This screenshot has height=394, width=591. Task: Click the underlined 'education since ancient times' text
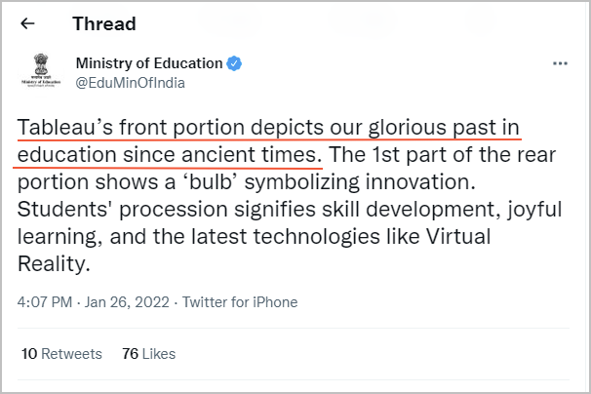[x=170, y=155]
